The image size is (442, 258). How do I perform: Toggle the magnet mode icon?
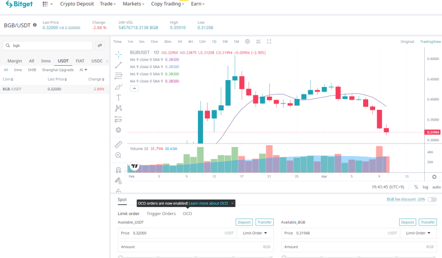pyautogui.click(x=118, y=170)
